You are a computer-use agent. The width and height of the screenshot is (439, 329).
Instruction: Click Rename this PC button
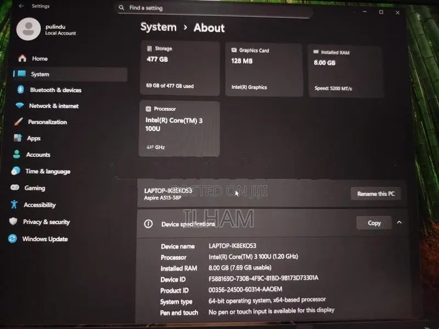click(376, 194)
